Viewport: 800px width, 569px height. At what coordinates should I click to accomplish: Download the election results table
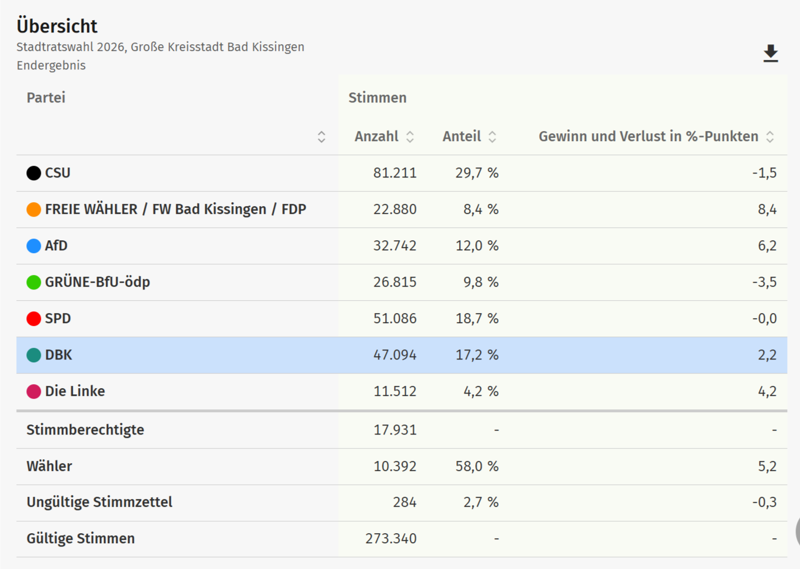770,53
